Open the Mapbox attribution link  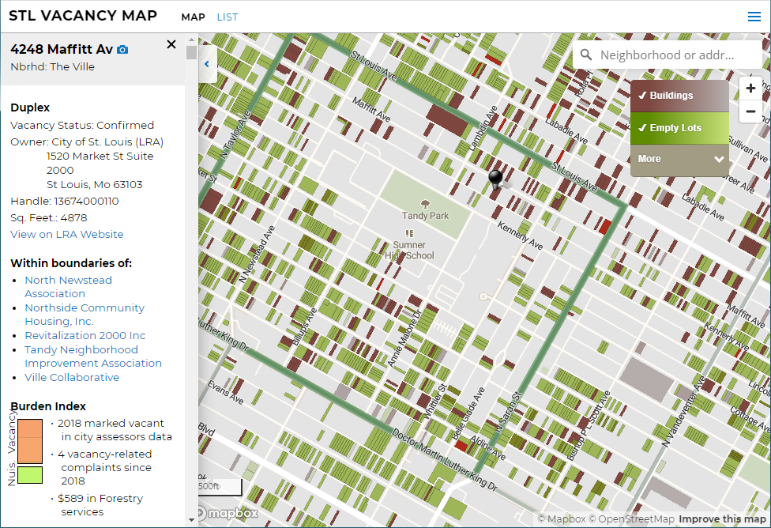tap(561, 519)
